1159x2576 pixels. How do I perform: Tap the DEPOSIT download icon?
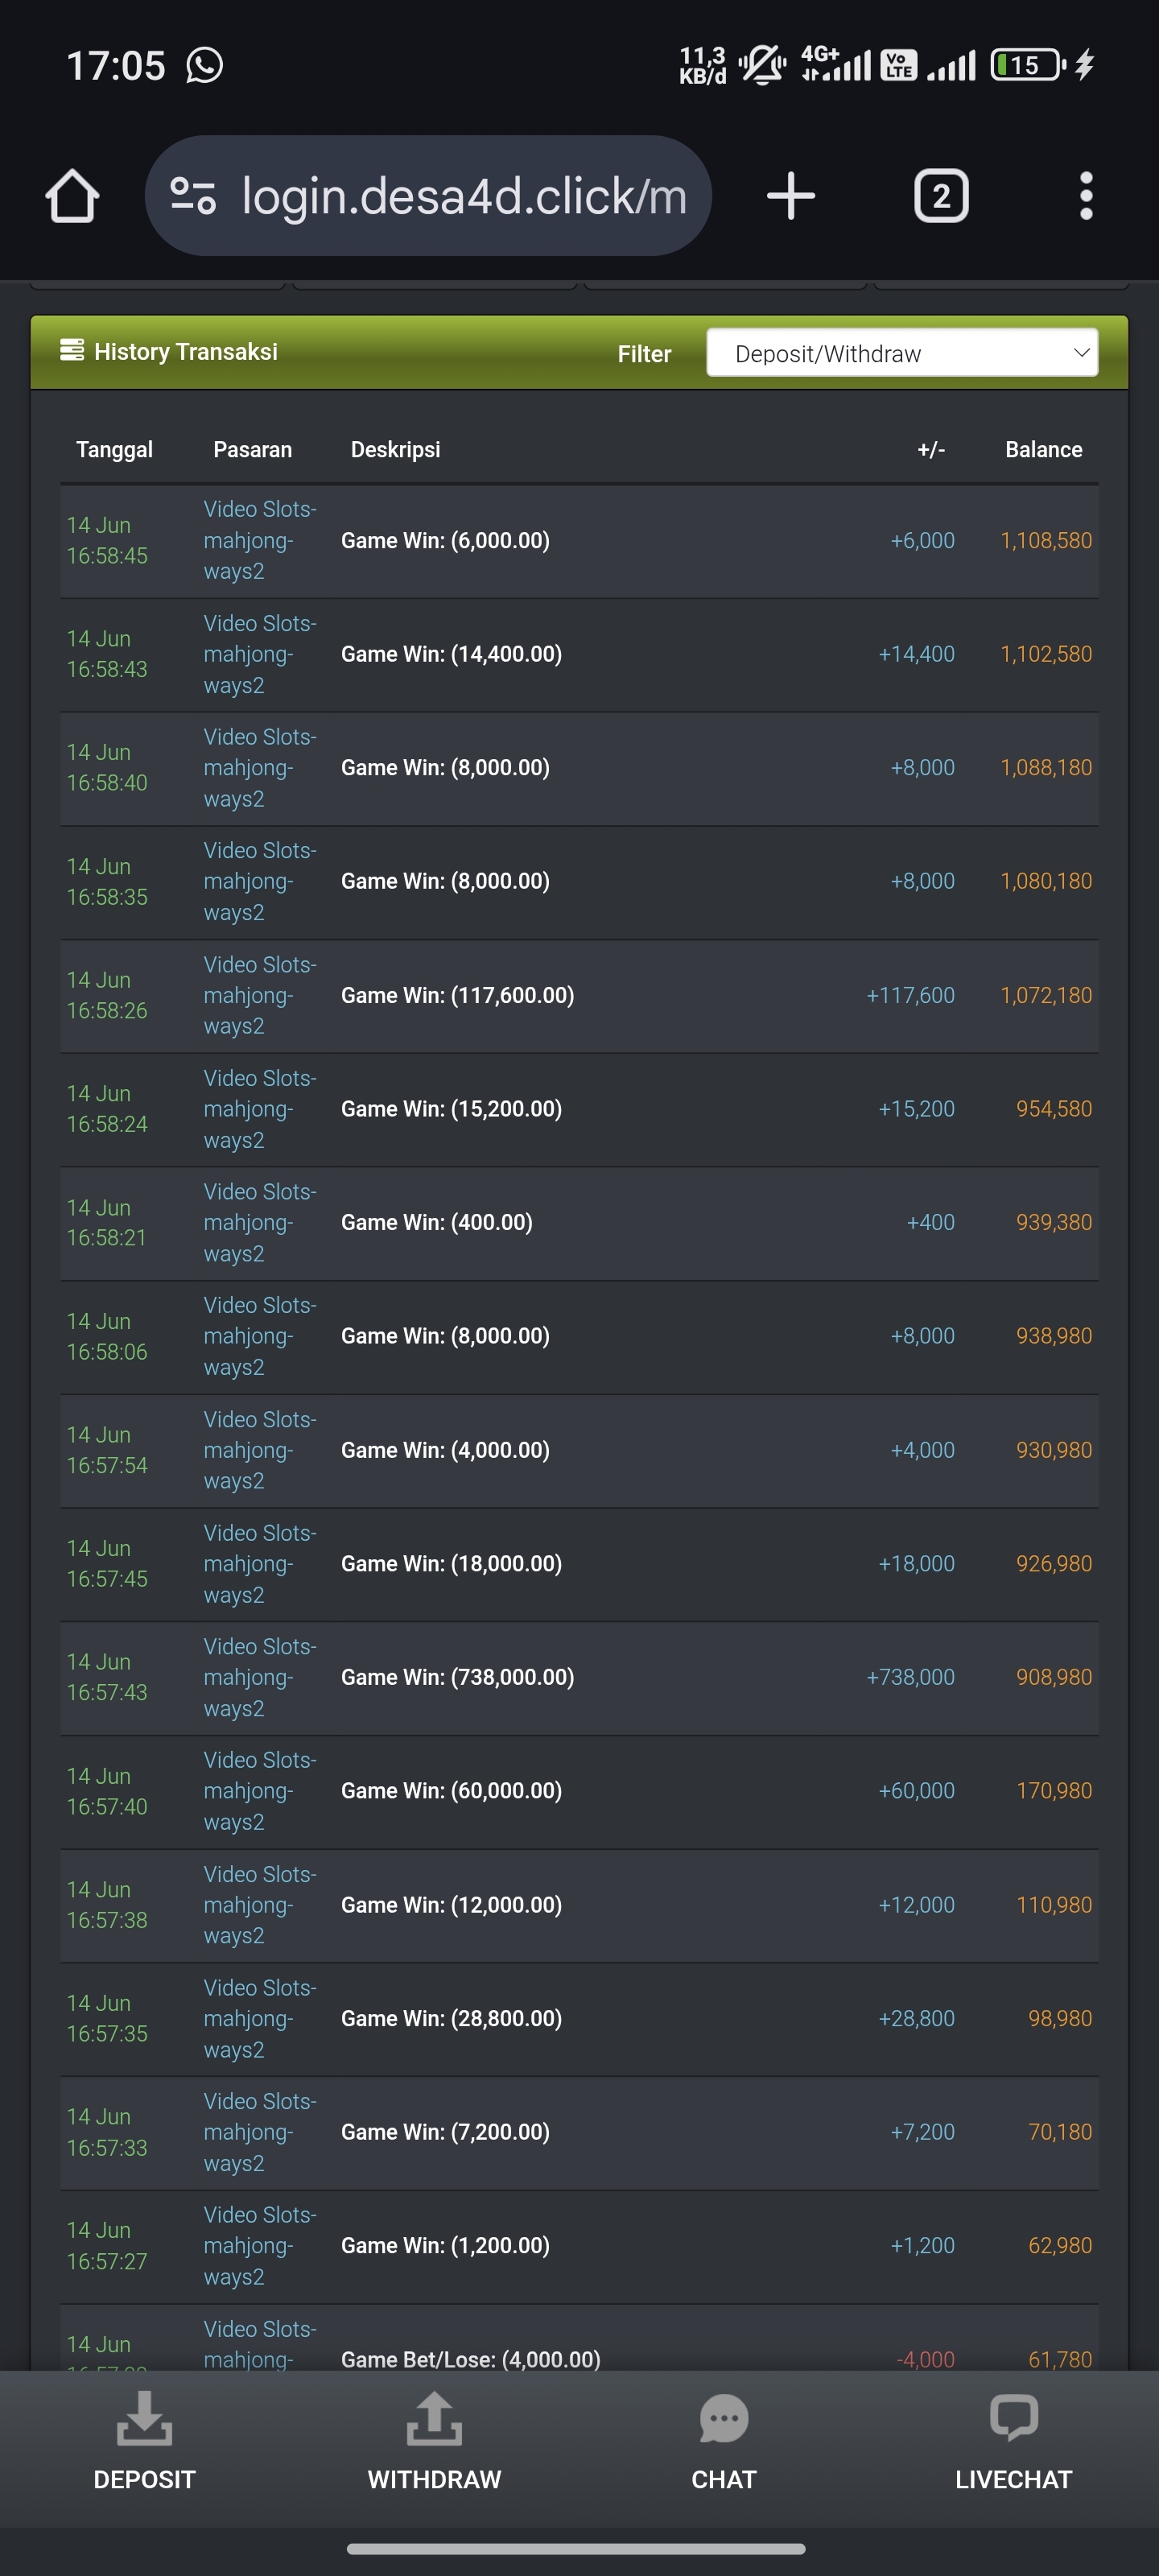pos(144,2417)
